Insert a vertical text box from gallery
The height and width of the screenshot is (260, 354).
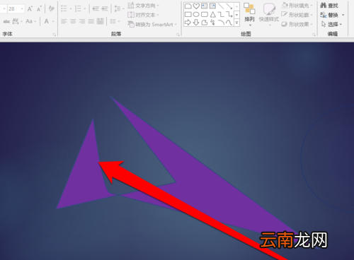(x=212, y=6)
